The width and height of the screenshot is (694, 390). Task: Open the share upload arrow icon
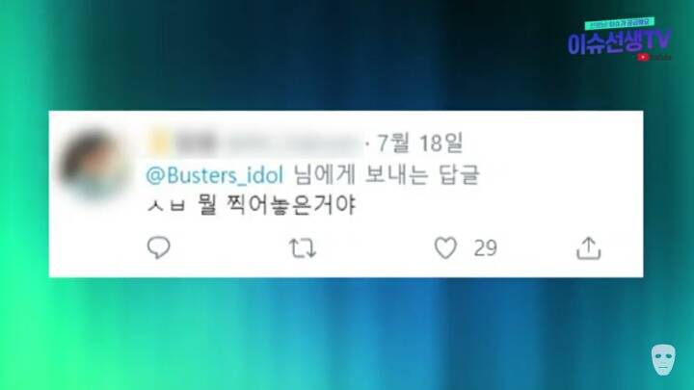point(588,247)
